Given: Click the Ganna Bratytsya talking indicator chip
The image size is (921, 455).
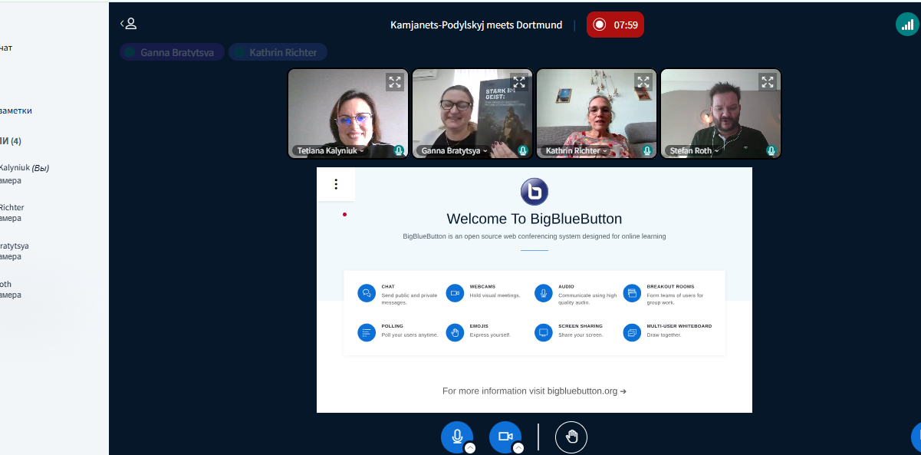Looking at the screenshot, I should (x=173, y=52).
